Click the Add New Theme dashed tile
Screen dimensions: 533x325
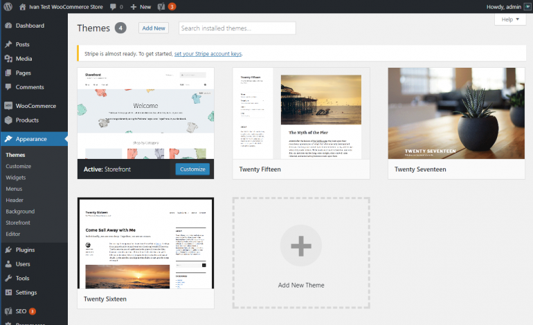pos(301,253)
